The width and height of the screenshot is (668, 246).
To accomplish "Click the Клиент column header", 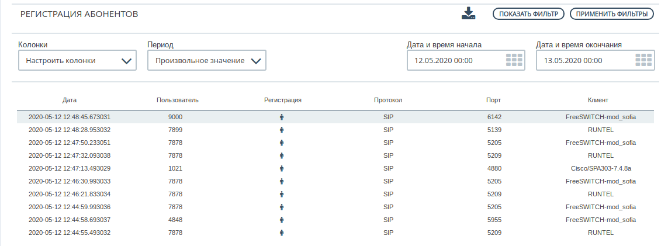I will pos(598,101).
